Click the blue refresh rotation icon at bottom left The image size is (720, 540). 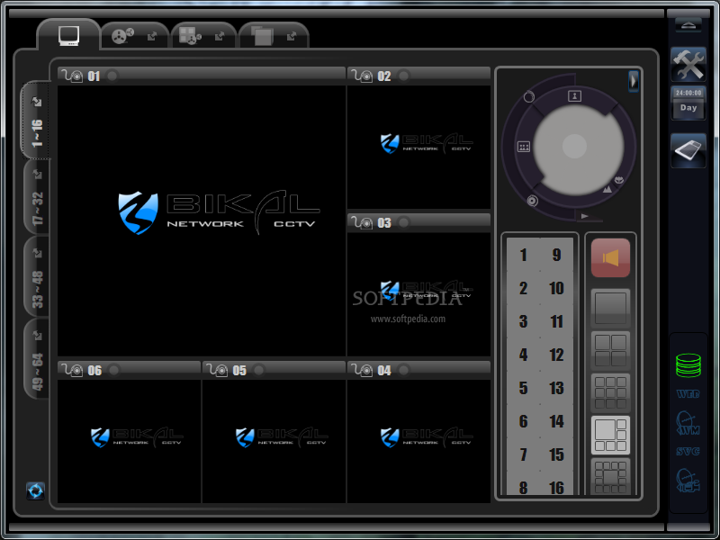click(35, 490)
